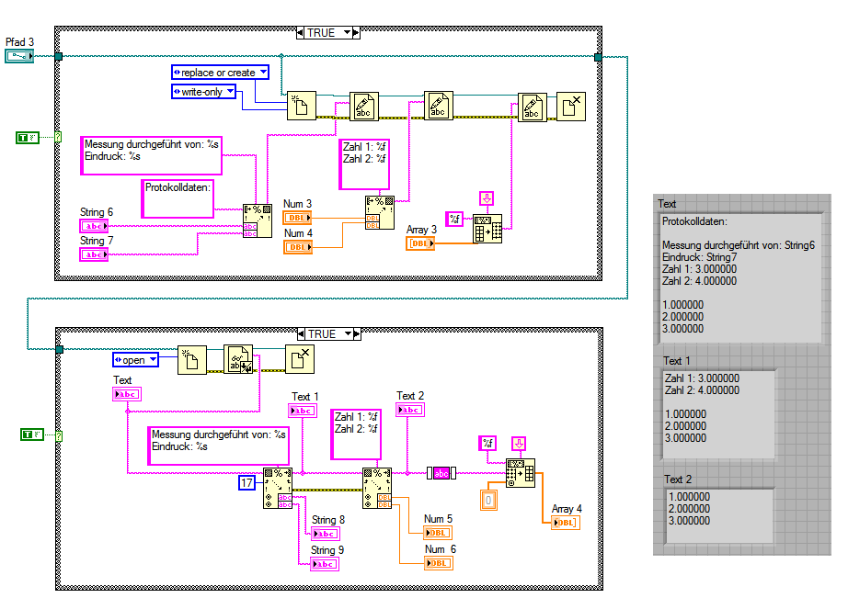Click the upper Open/Create/Replace File node
This screenshot has height=598, width=848.
(x=302, y=106)
